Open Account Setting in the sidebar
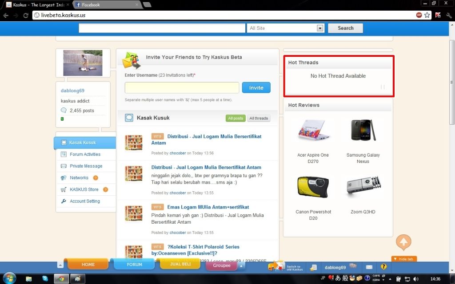 pyautogui.click(x=85, y=201)
